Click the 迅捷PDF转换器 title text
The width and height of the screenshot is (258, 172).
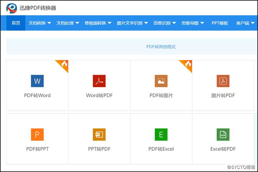pyautogui.click(x=38, y=8)
